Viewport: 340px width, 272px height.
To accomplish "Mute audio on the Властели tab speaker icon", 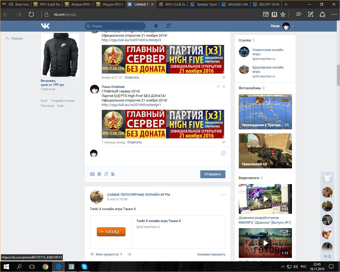I will click(x=11, y=4).
